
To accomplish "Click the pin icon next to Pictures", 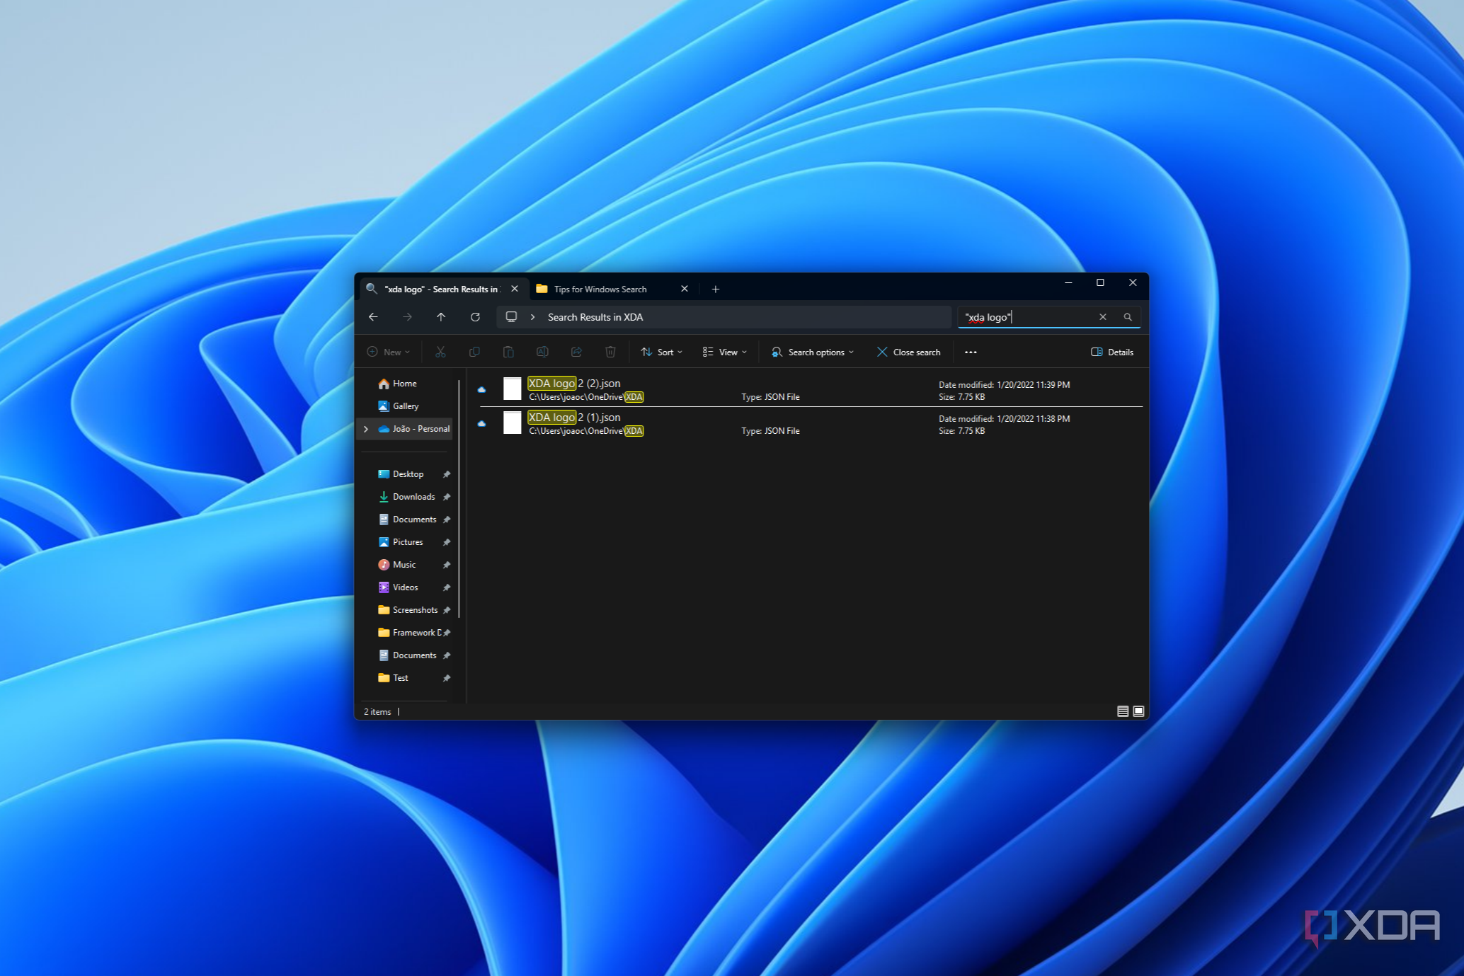I will click(447, 542).
